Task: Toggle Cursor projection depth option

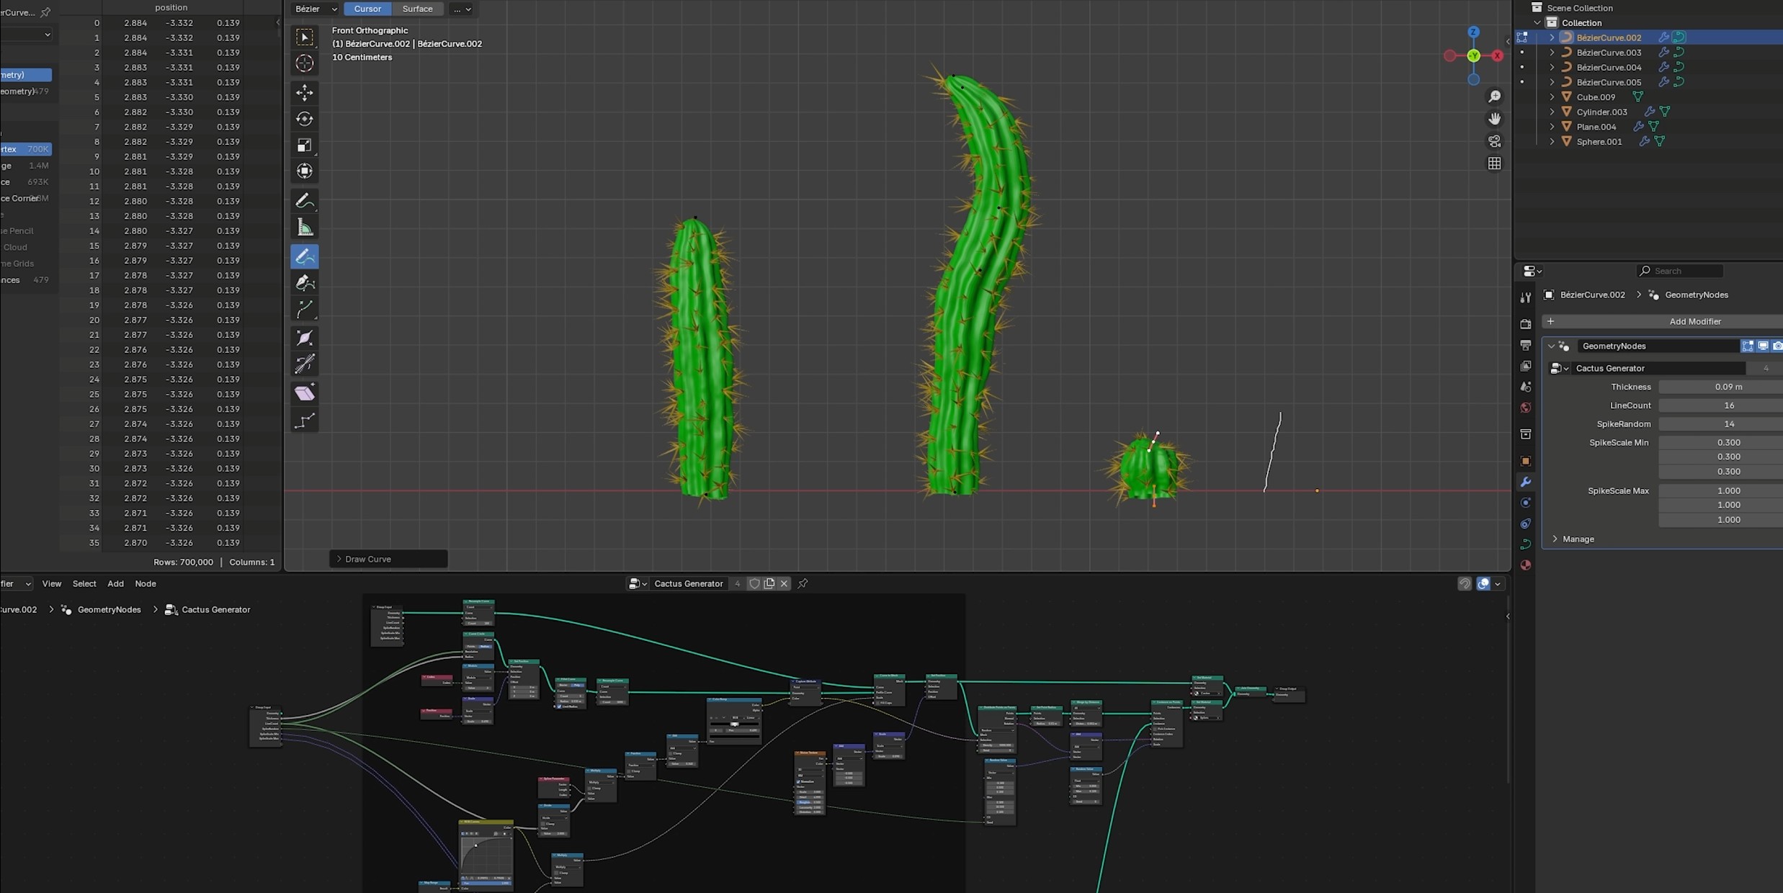Action: tap(367, 9)
